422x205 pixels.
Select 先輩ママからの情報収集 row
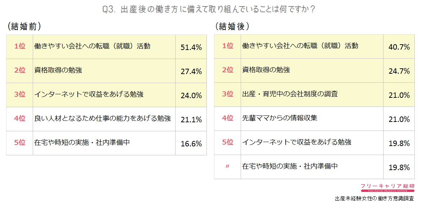click(x=314, y=119)
